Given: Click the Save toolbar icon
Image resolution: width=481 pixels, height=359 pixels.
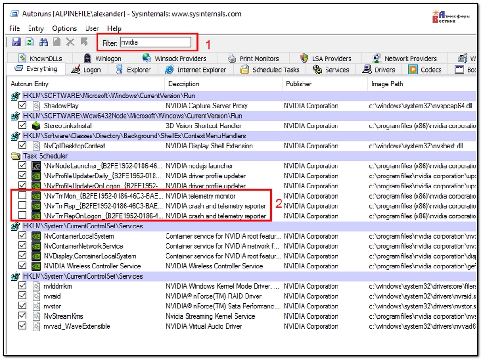Looking at the screenshot, I should click(x=16, y=42).
